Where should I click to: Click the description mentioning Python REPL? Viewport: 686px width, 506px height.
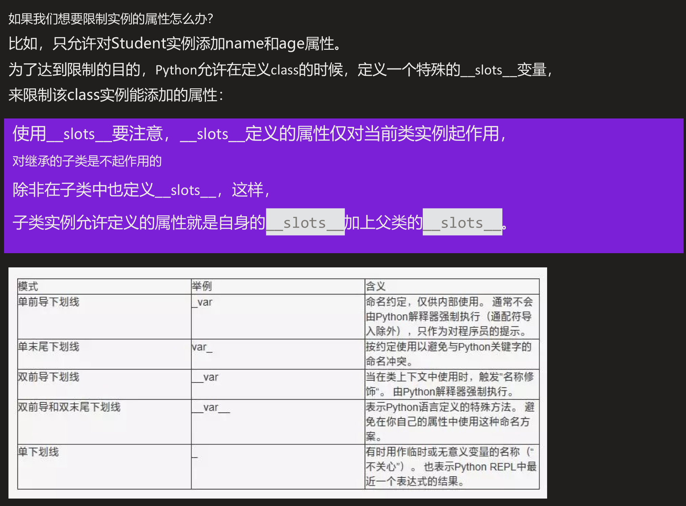click(x=451, y=467)
